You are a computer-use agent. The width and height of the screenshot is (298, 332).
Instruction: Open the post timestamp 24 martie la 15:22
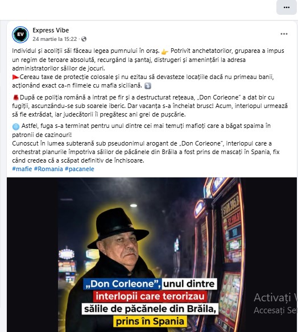pyautogui.click(x=55, y=39)
